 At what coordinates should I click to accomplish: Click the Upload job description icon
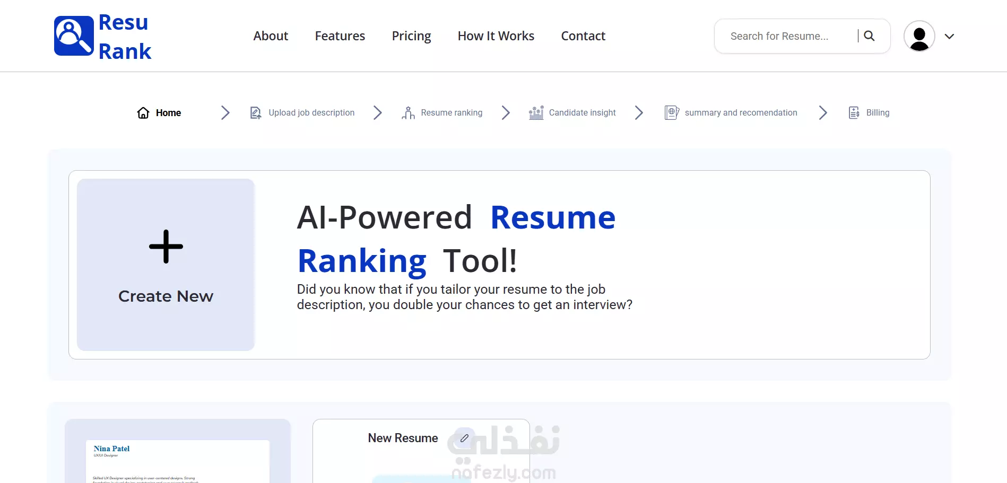point(256,112)
